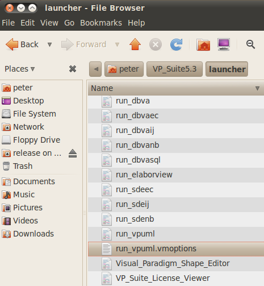
Task: Select the run_vpuml script file icon
Action: click(107, 234)
